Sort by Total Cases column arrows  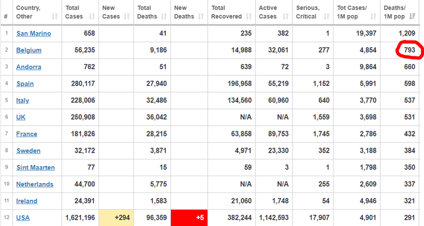click(x=92, y=16)
